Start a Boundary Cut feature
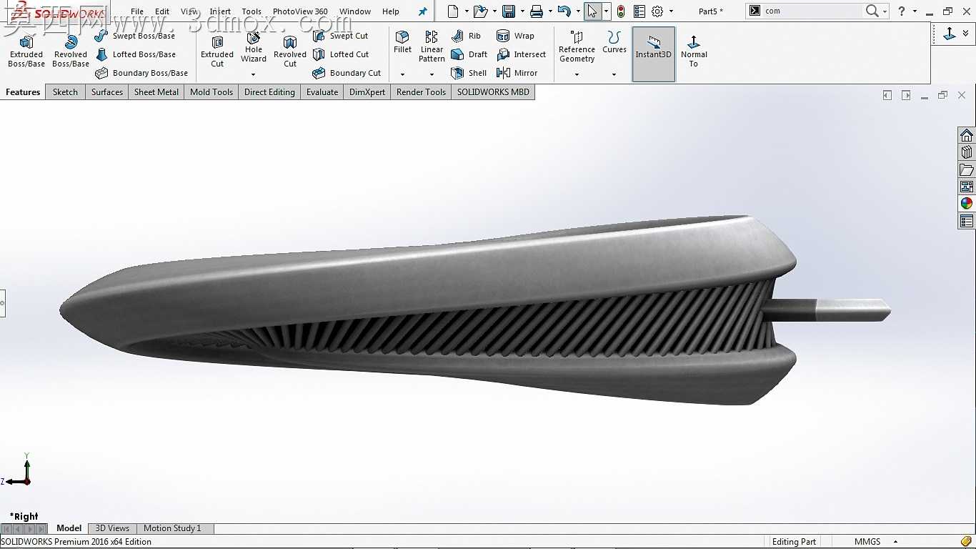This screenshot has height=549, width=976. coord(347,73)
